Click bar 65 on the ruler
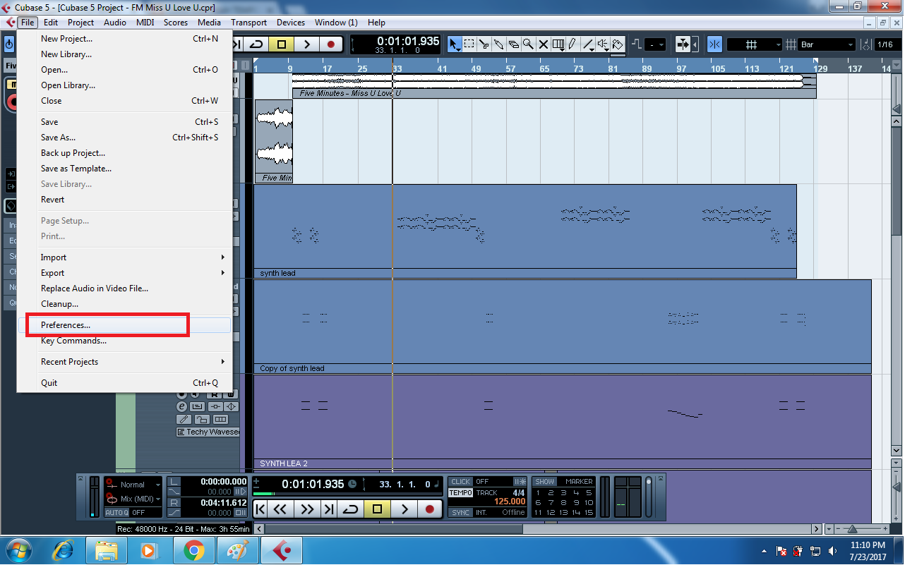Screen dimensions: 905x565 (x=544, y=69)
